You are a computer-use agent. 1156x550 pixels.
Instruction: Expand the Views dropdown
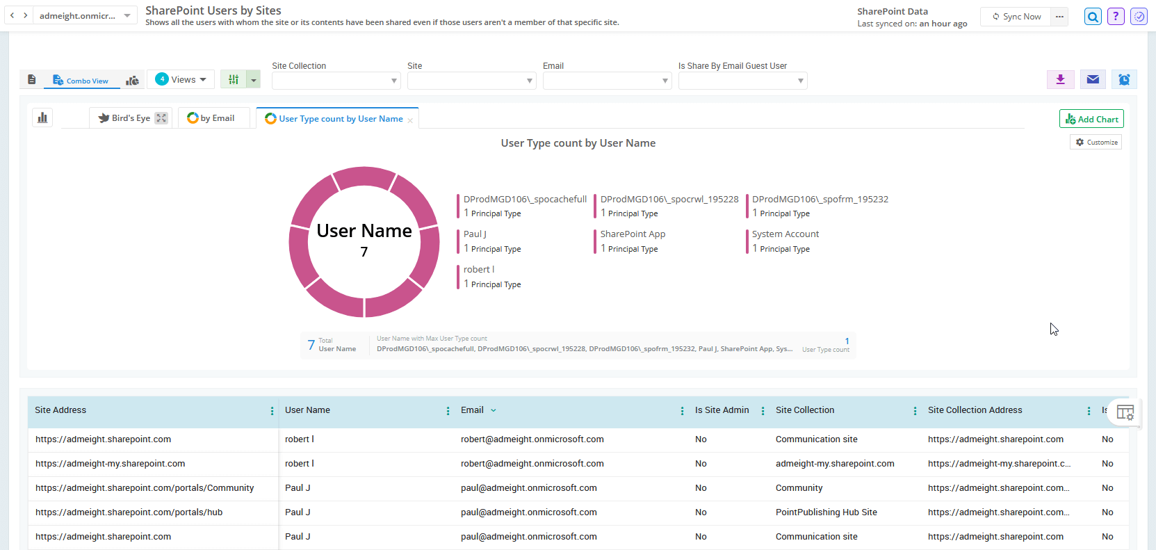pos(181,79)
